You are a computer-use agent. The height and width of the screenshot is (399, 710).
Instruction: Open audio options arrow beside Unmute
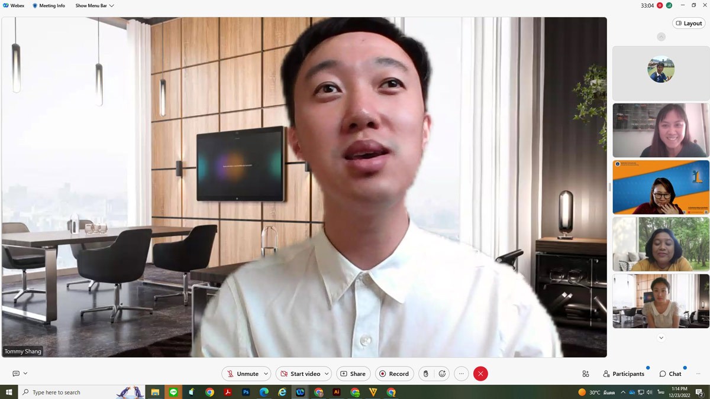266,374
